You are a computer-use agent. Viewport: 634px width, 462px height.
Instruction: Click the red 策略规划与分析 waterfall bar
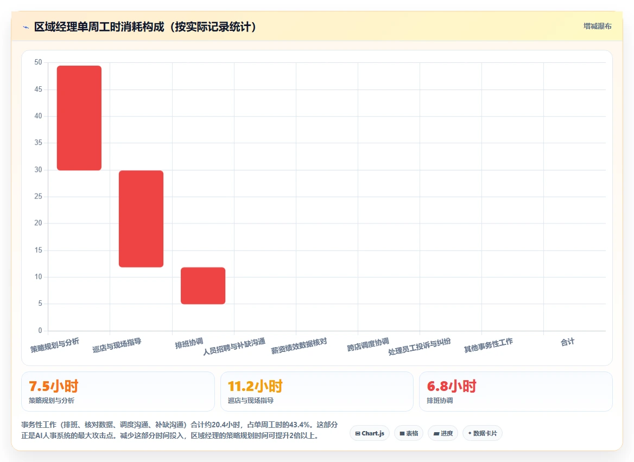[79, 118]
